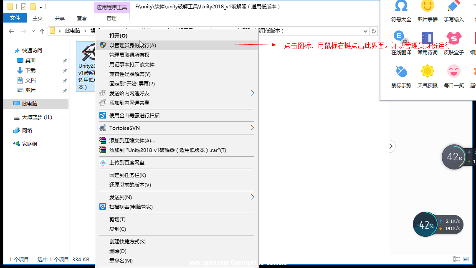Switch to the 共享 ribbon tab
This screenshot has width=476, height=268.
(x=59, y=18)
